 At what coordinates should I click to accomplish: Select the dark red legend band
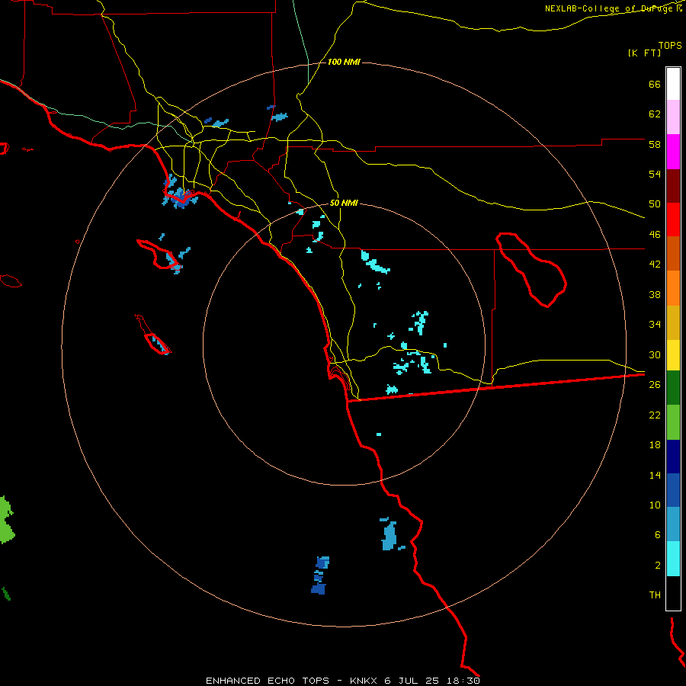[x=673, y=186]
